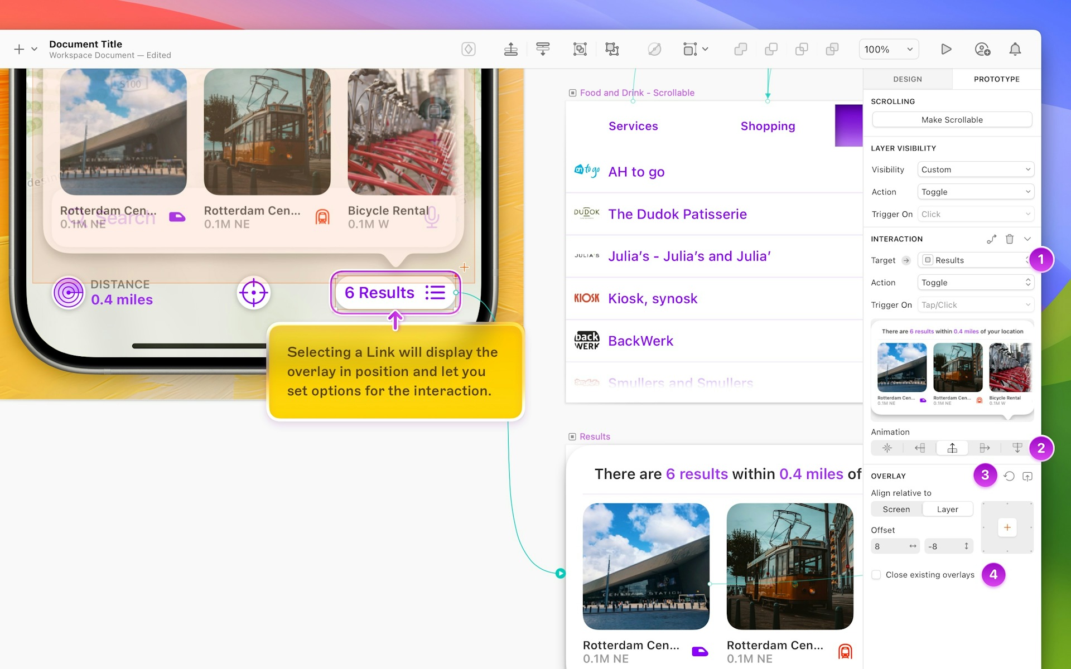Click the purple gradient swatch beside Shopping
Viewport: 1071px width, 669px height.
(848, 125)
